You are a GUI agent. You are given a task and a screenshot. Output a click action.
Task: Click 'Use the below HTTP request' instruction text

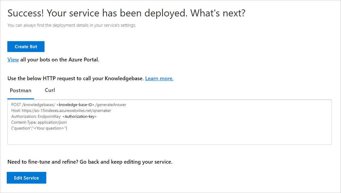click(x=76, y=78)
